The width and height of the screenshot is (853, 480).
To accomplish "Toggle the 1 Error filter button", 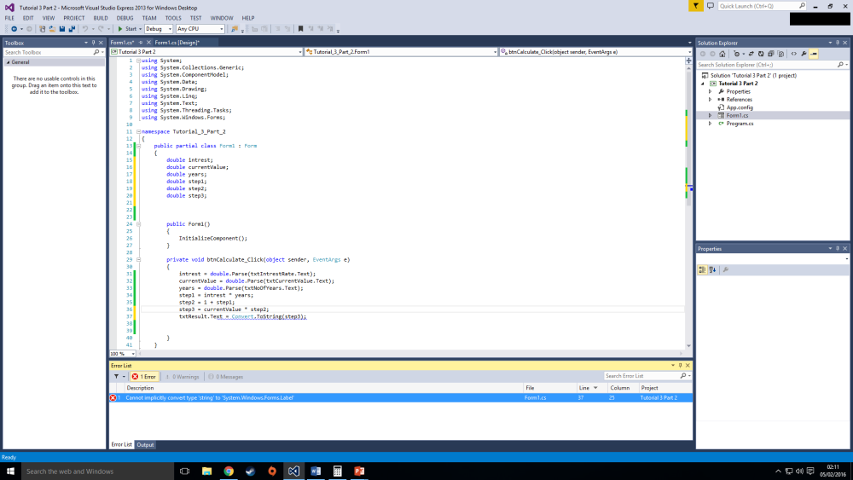I will click(x=144, y=376).
